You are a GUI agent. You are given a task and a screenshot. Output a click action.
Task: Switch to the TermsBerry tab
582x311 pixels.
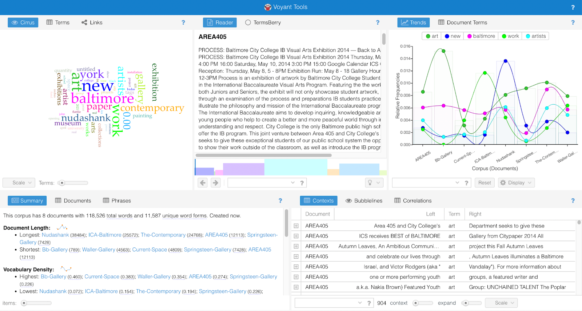263,23
